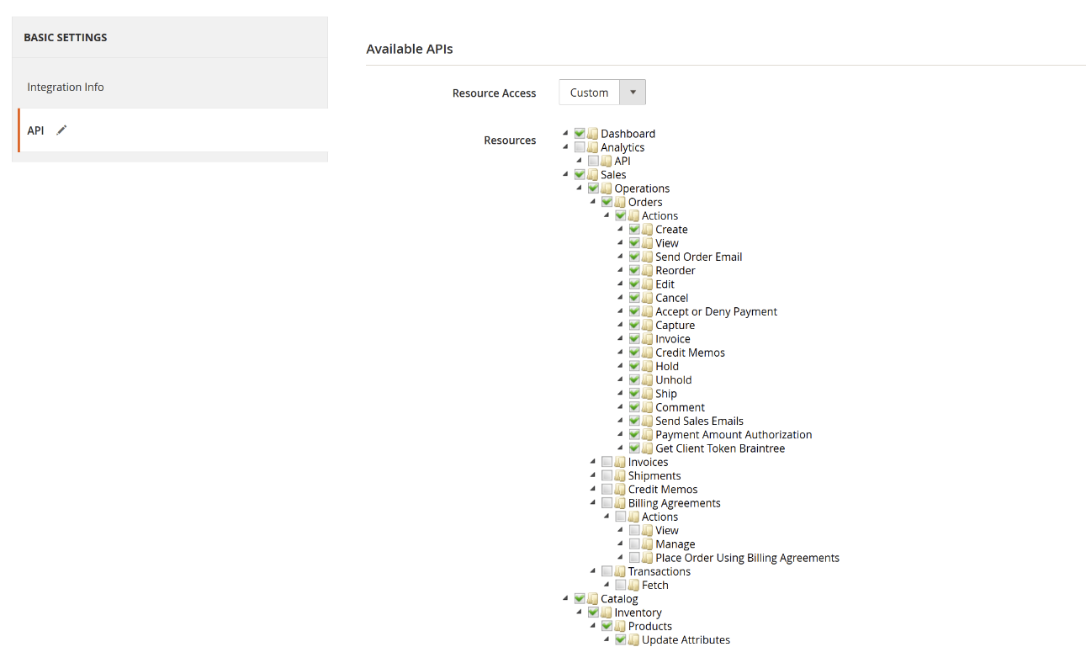Collapse the Sales tree node arrow
This screenshot has width=1086, height=647.
[x=565, y=174]
